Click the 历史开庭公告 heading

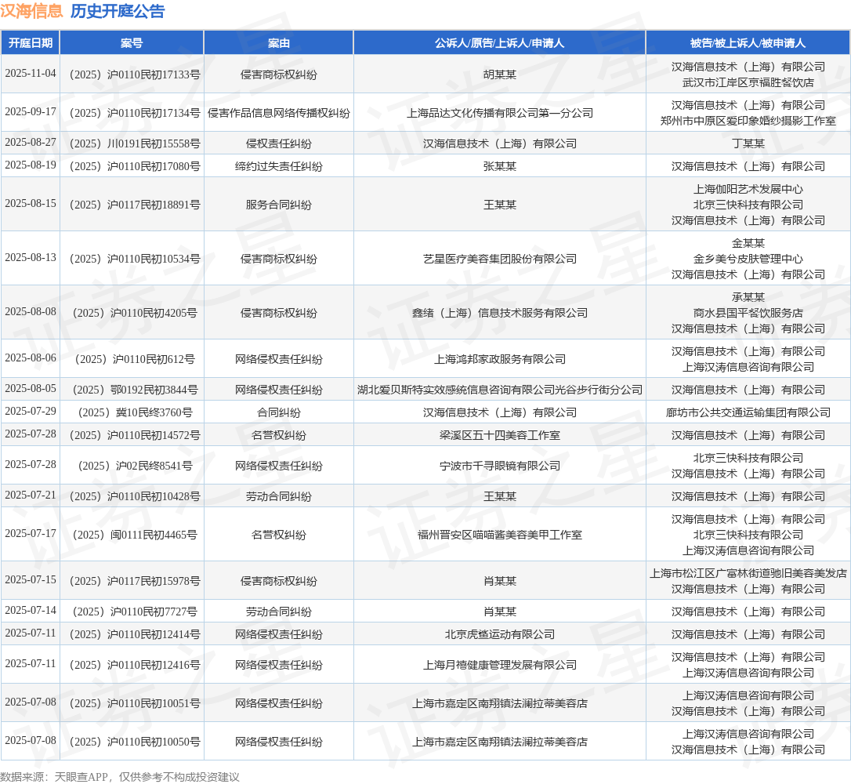click(118, 11)
